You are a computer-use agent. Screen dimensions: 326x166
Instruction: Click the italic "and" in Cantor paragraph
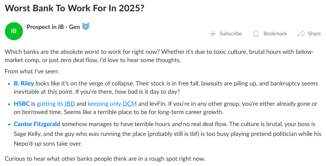click(176, 124)
